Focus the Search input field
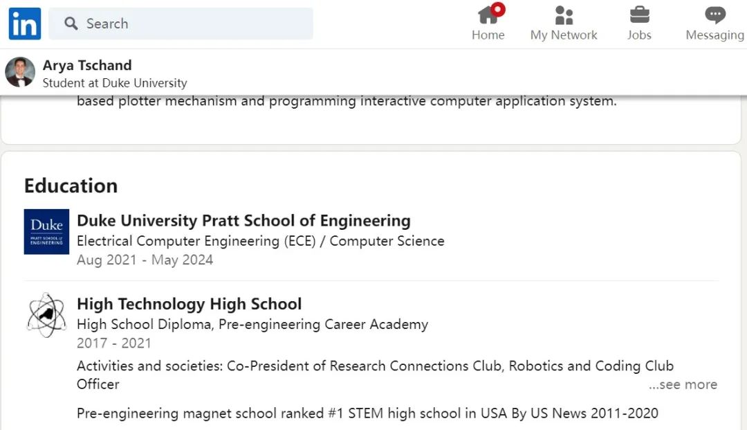The width and height of the screenshot is (747, 430). (194, 24)
